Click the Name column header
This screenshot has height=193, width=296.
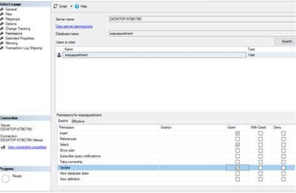click(x=69, y=49)
